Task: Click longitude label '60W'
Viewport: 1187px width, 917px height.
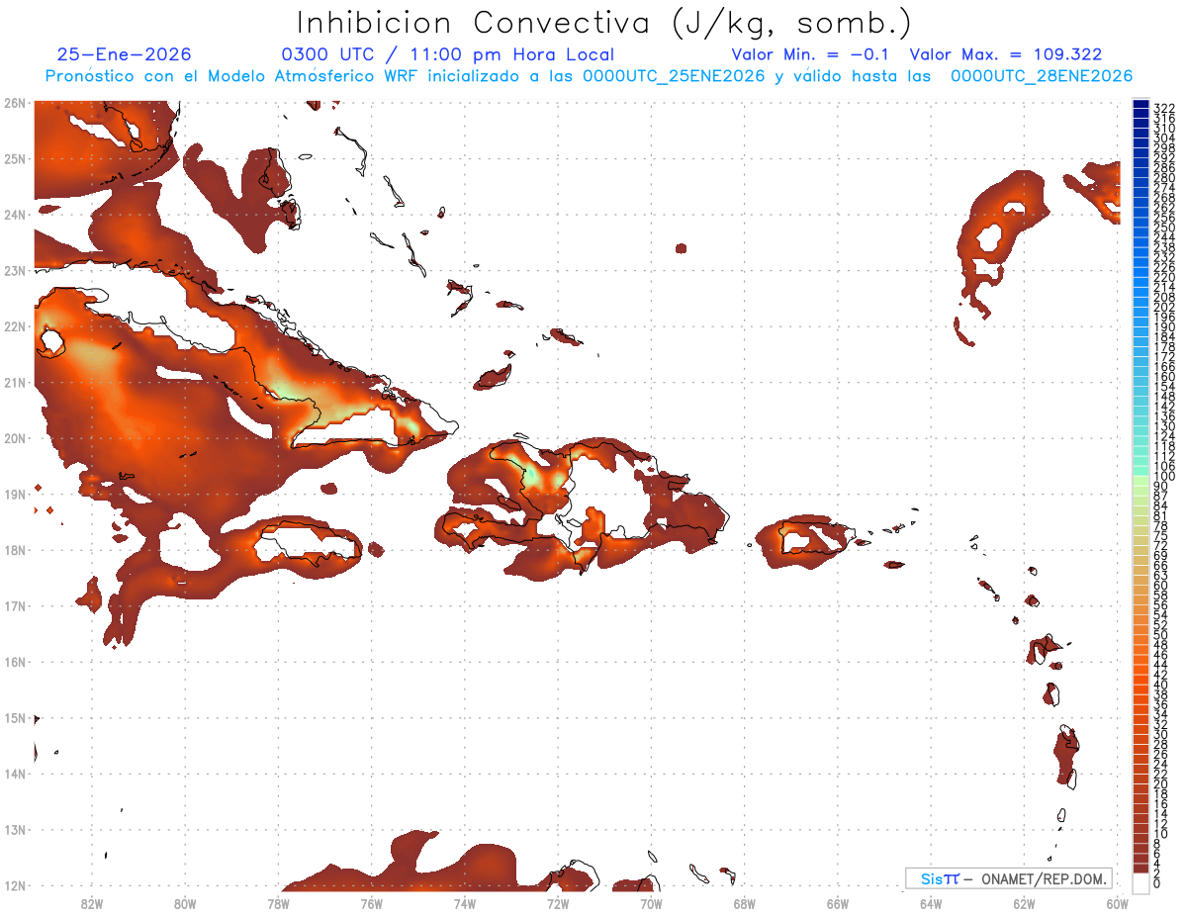Action: pyautogui.click(x=1118, y=903)
